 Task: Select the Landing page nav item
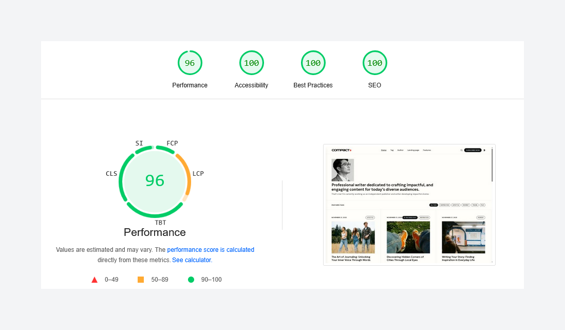pyautogui.click(x=412, y=150)
